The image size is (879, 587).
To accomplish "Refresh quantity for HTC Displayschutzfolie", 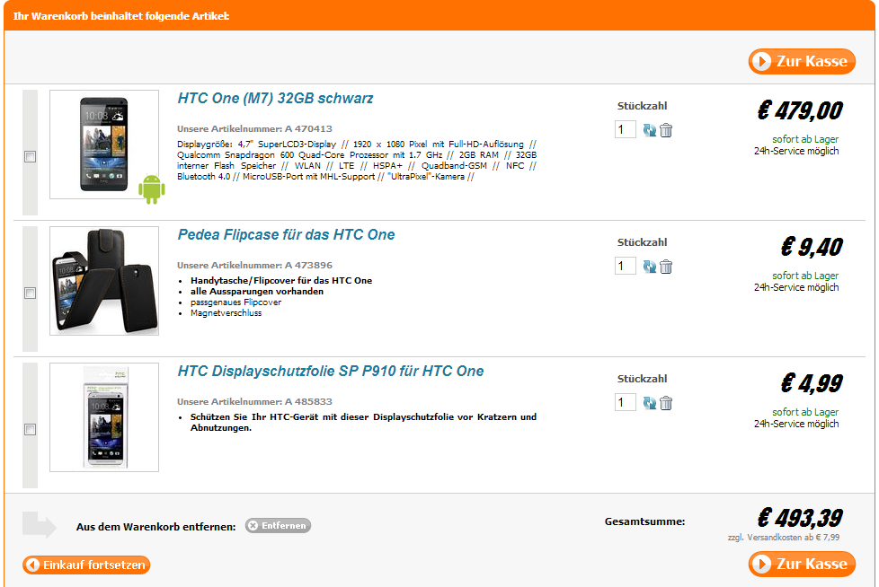I will click(x=649, y=404).
